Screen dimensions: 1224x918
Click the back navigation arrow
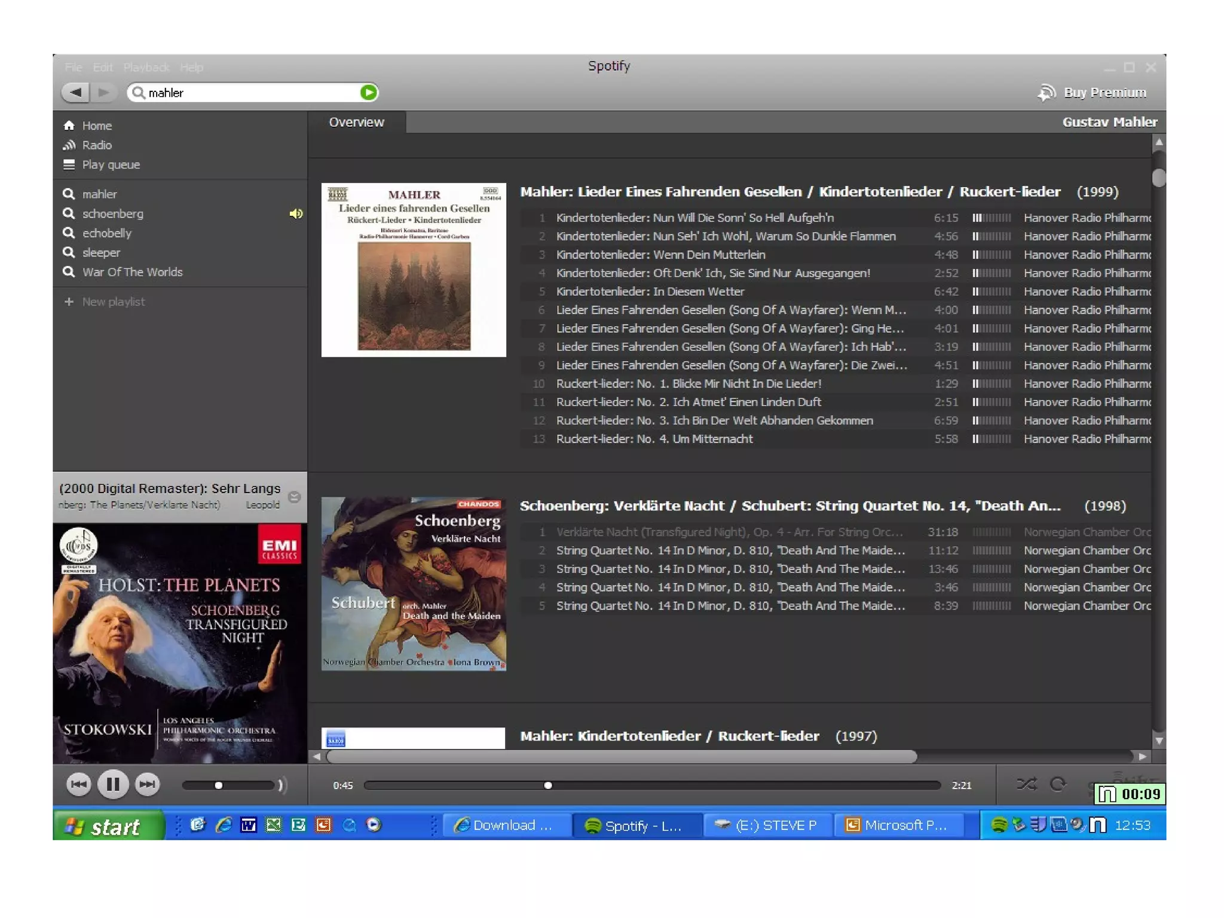[x=76, y=92]
